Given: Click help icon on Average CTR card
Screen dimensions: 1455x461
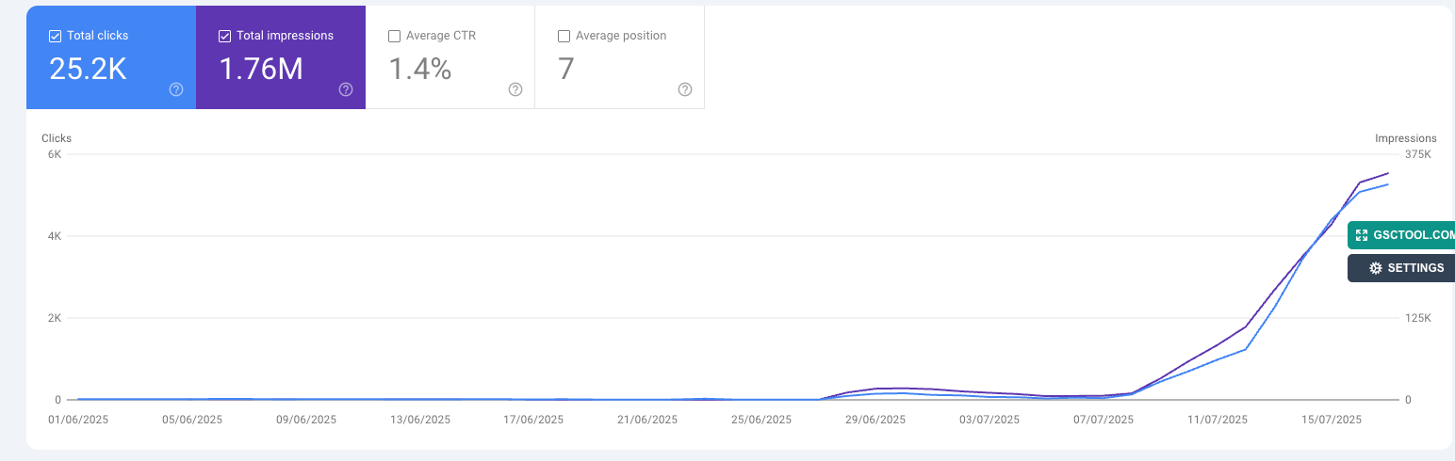Looking at the screenshot, I should point(515,89).
